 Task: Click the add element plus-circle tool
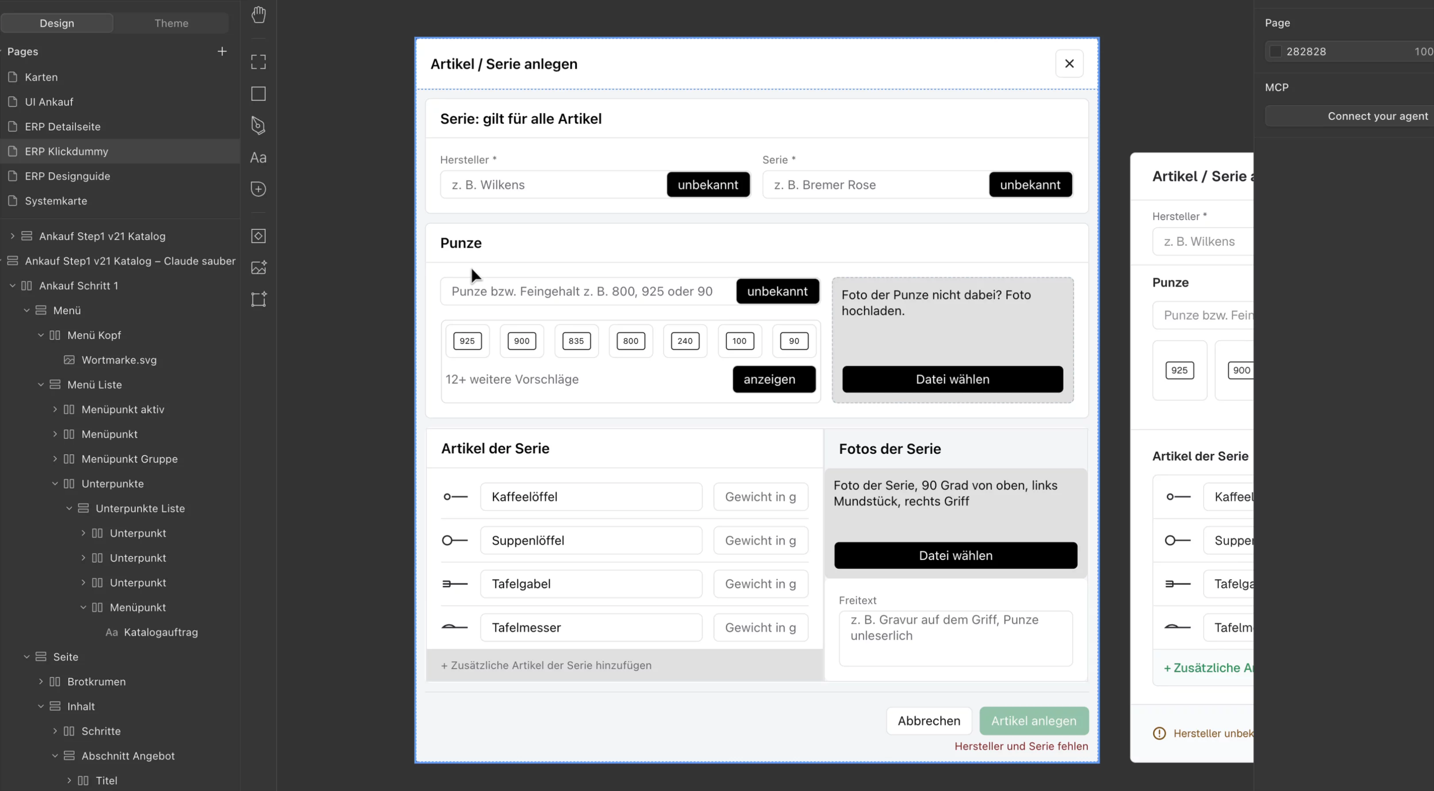point(258,189)
